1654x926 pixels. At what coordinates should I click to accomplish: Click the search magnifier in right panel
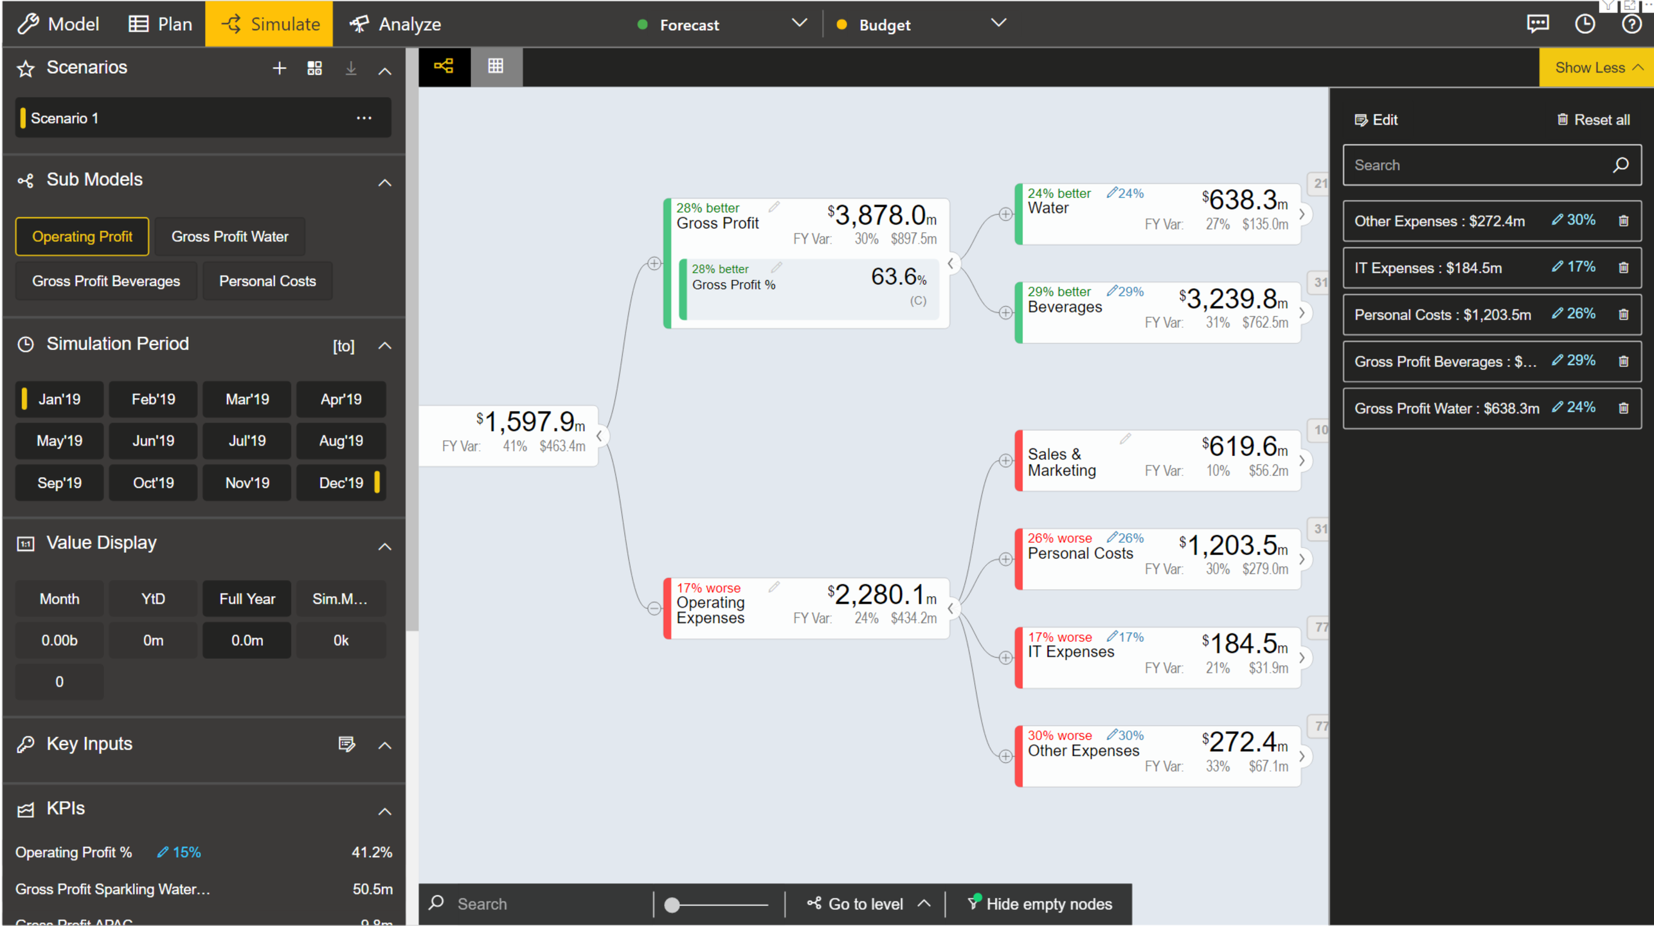point(1621,165)
